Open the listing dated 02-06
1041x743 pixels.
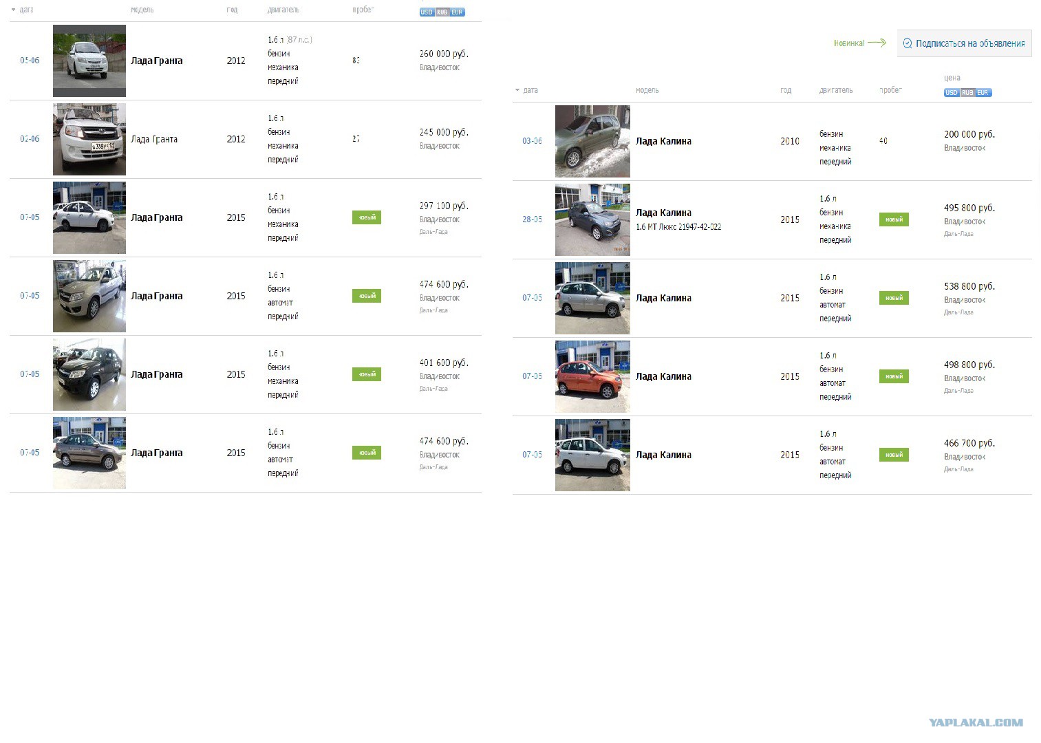click(30, 139)
